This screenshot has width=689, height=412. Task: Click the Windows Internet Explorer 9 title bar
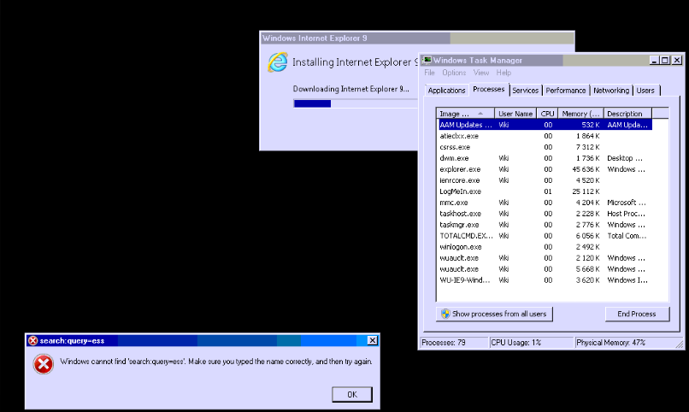click(417, 38)
